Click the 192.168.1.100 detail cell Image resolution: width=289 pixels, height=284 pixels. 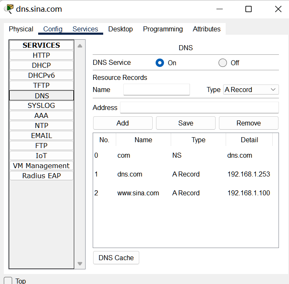249,193
